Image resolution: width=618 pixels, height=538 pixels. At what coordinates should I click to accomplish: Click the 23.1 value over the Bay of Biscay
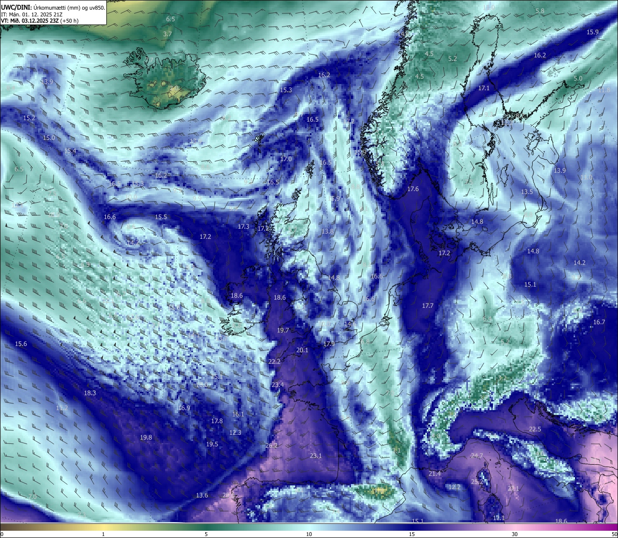click(x=316, y=455)
